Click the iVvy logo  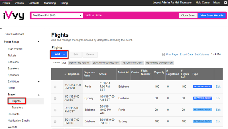(14, 15)
